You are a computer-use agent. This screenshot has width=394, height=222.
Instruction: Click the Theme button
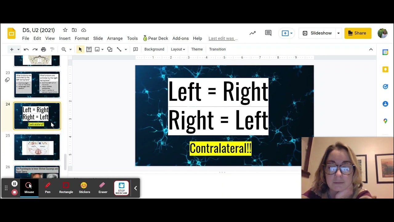(x=197, y=49)
